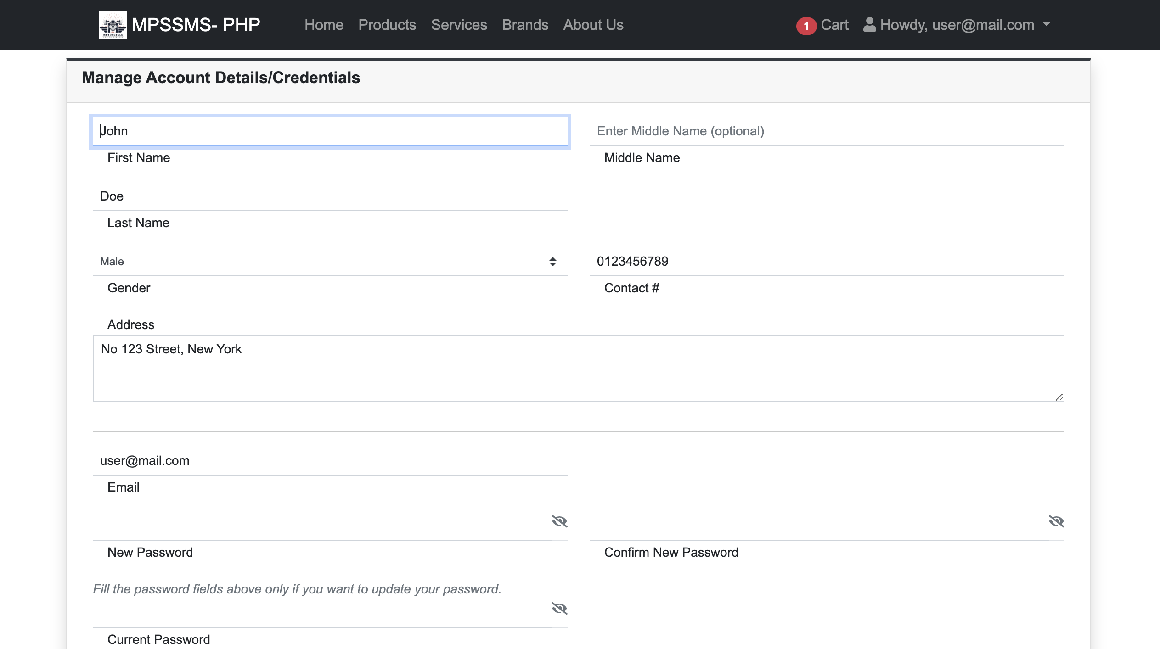The height and width of the screenshot is (649, 1160).
Task: Open the Products menu item
Action: (387, 25)
